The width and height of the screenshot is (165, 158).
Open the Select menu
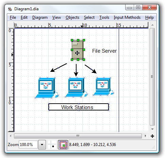(89, 17)
